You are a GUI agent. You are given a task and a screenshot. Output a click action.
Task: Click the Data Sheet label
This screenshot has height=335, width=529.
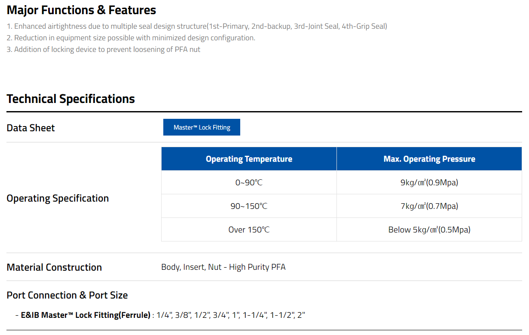pyautogui.click(x=31, y=128)
